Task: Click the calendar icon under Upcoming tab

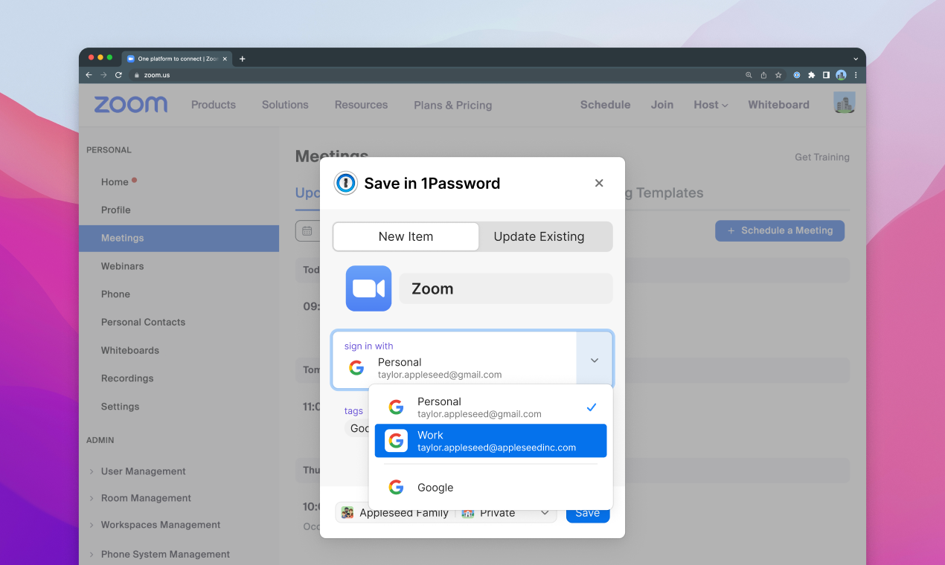Action: 307,230
